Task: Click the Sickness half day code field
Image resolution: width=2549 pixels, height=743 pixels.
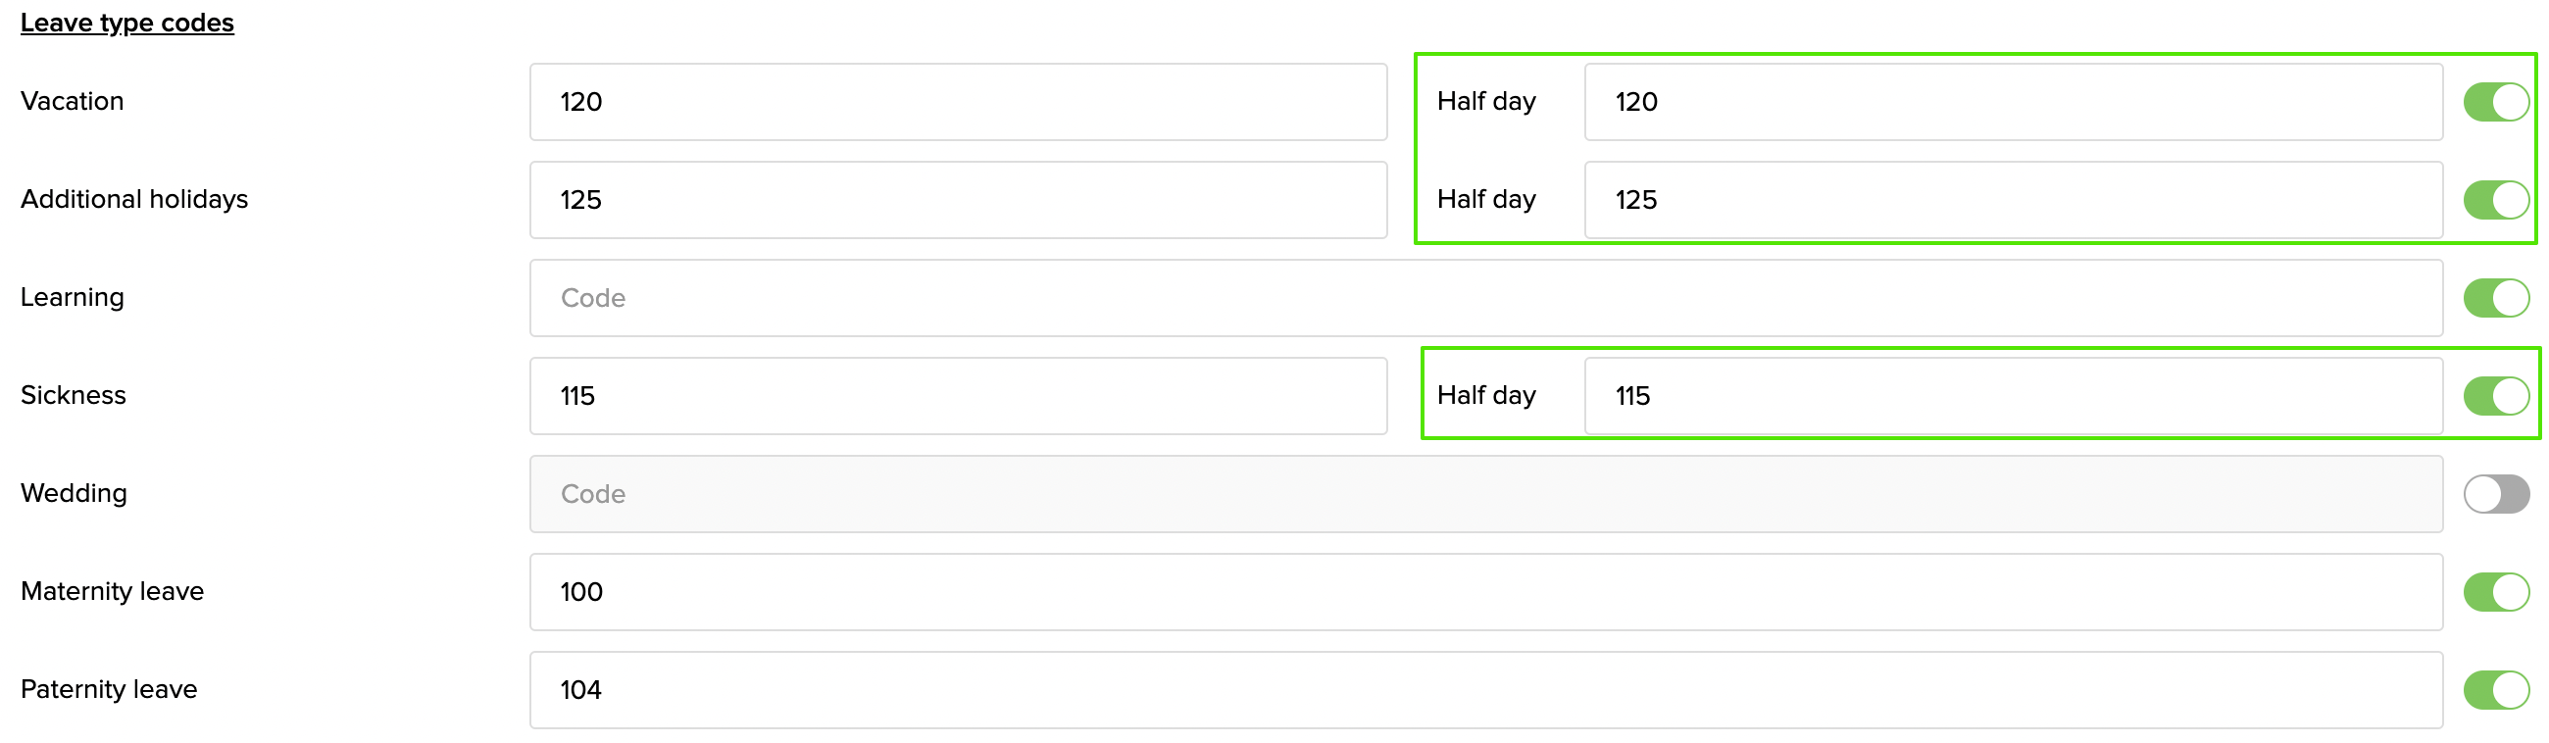Action: click(2012, 396)
